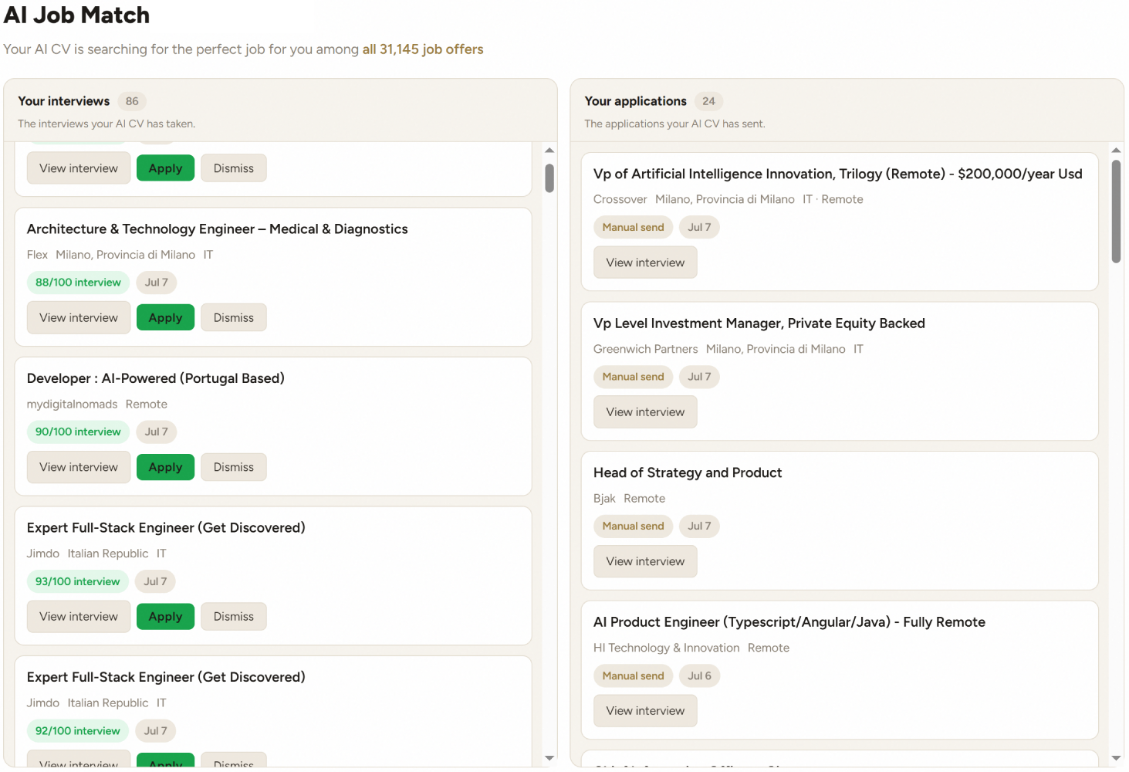Click the 'Your applications' heading
Viewport: 1129px width, 772px height.
tap(635, 101)
